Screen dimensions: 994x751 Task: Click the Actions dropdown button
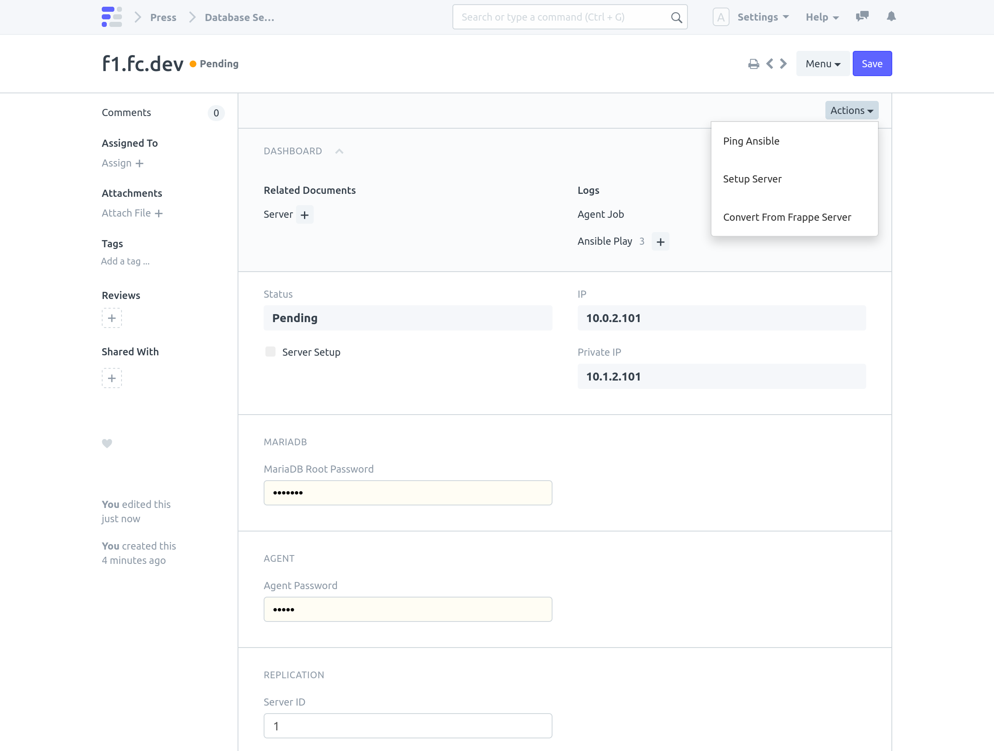[851, 111]
